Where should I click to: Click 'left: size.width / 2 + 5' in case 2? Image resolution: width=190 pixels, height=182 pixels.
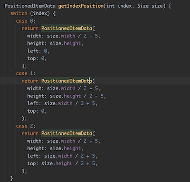coord(62,156)
